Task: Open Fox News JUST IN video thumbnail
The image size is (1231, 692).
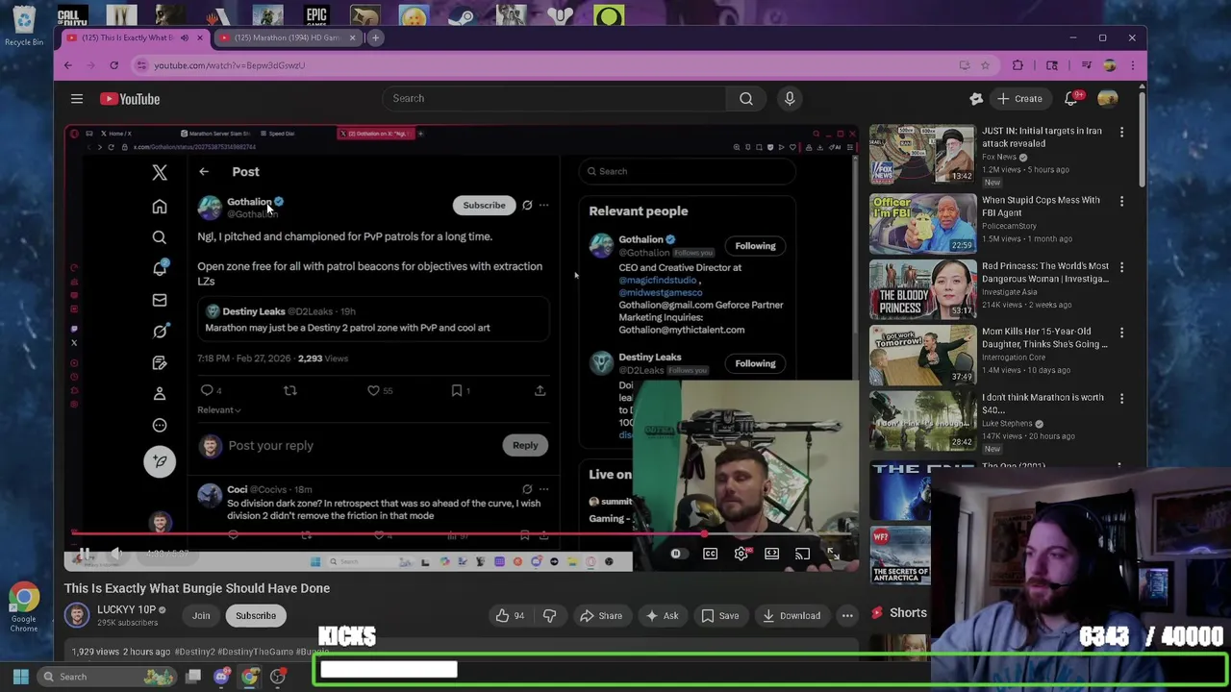Action: (x=922, y=155)
